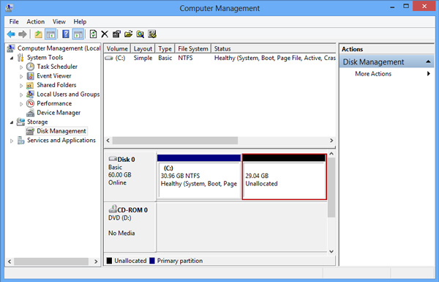
Task: Click the C: drive icon in volume list
Action: (x=108, y=58)
